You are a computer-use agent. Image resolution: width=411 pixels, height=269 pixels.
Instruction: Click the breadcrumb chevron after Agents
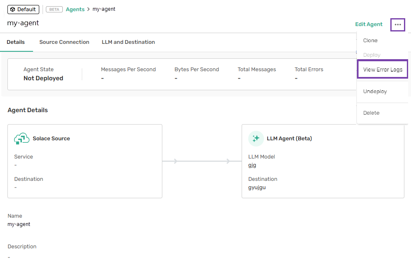pyautogui.click(x=88, y=9)
